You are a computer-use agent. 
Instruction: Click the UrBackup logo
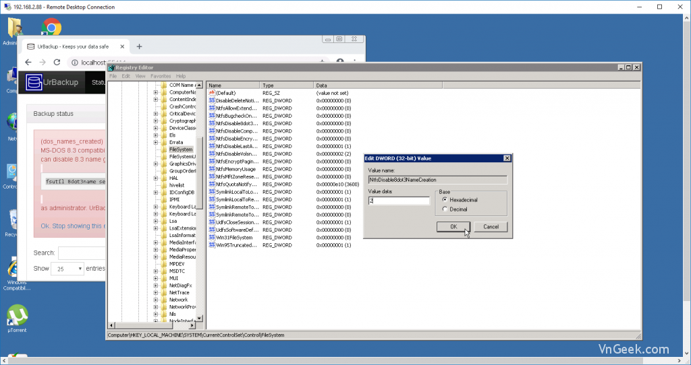52,82
